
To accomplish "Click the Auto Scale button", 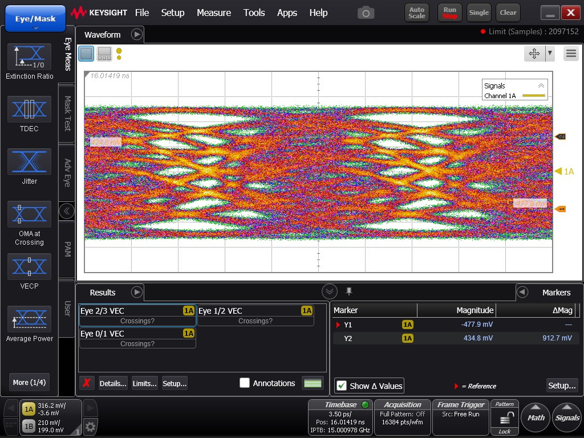I will coord(417,13).
